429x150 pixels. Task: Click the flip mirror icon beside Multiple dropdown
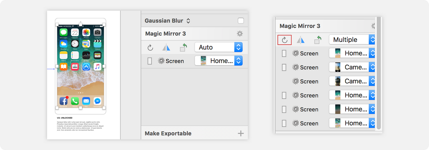click(301, 40)
